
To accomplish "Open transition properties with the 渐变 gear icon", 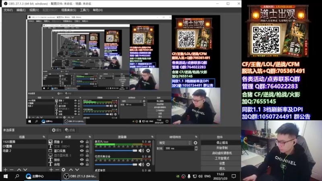I will point(196,143).
